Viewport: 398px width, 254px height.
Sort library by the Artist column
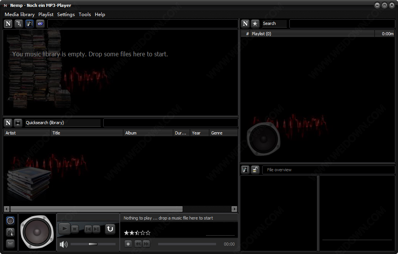[26, 133]
